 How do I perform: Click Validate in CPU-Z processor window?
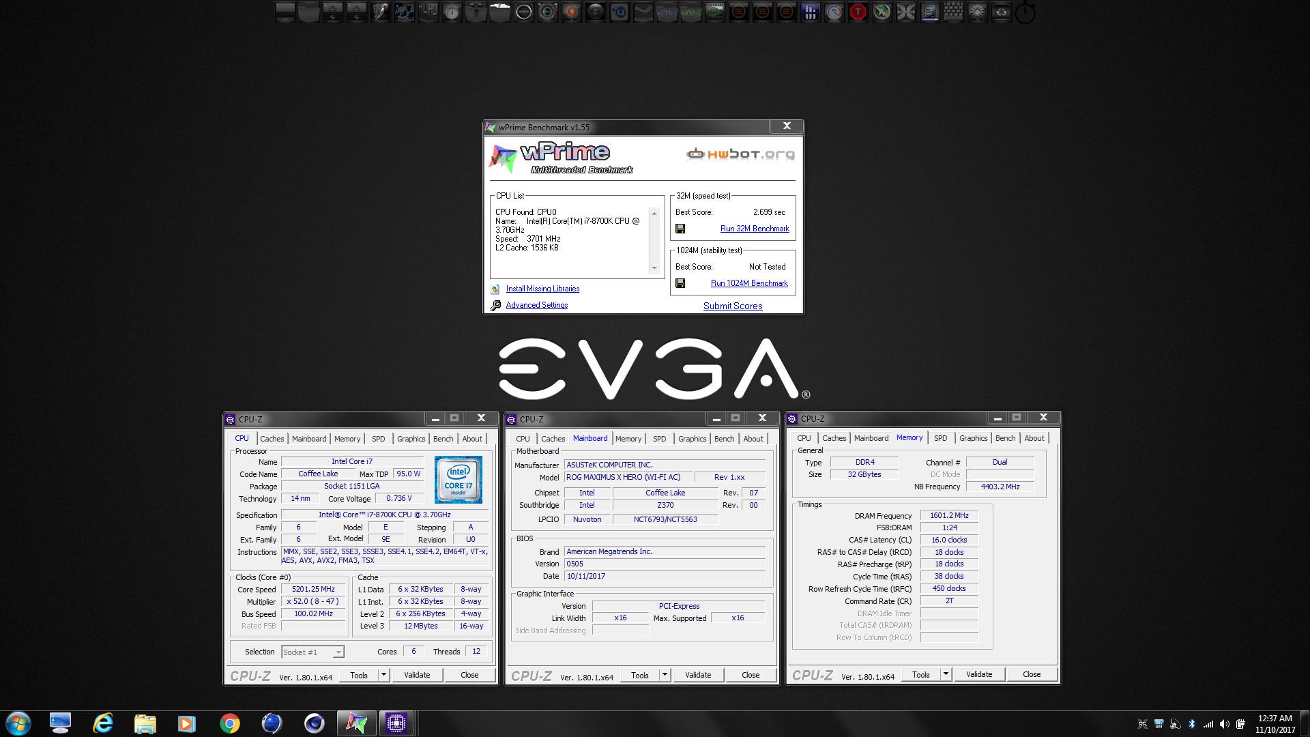pos(417,675)
